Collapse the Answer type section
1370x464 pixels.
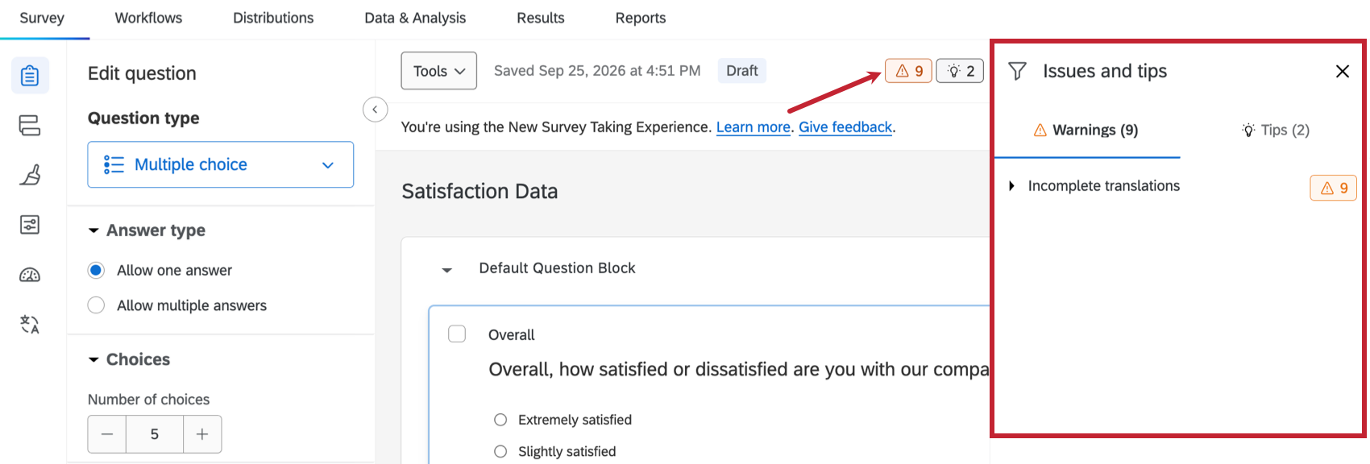(x=93, y=231)
